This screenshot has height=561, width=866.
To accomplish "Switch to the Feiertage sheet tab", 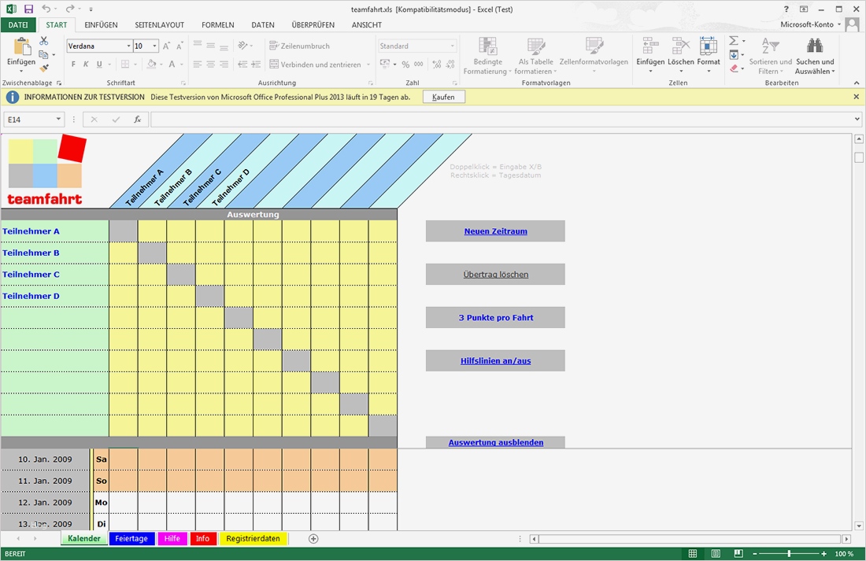I will coord(131,539).
